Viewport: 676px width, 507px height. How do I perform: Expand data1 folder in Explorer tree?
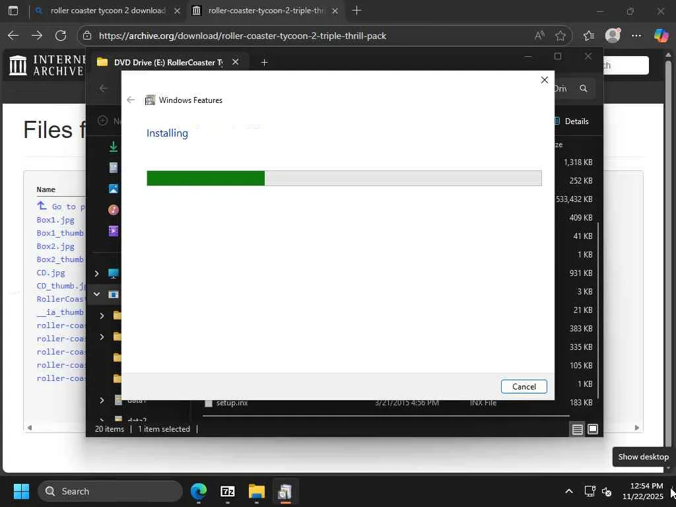[102, 400]
